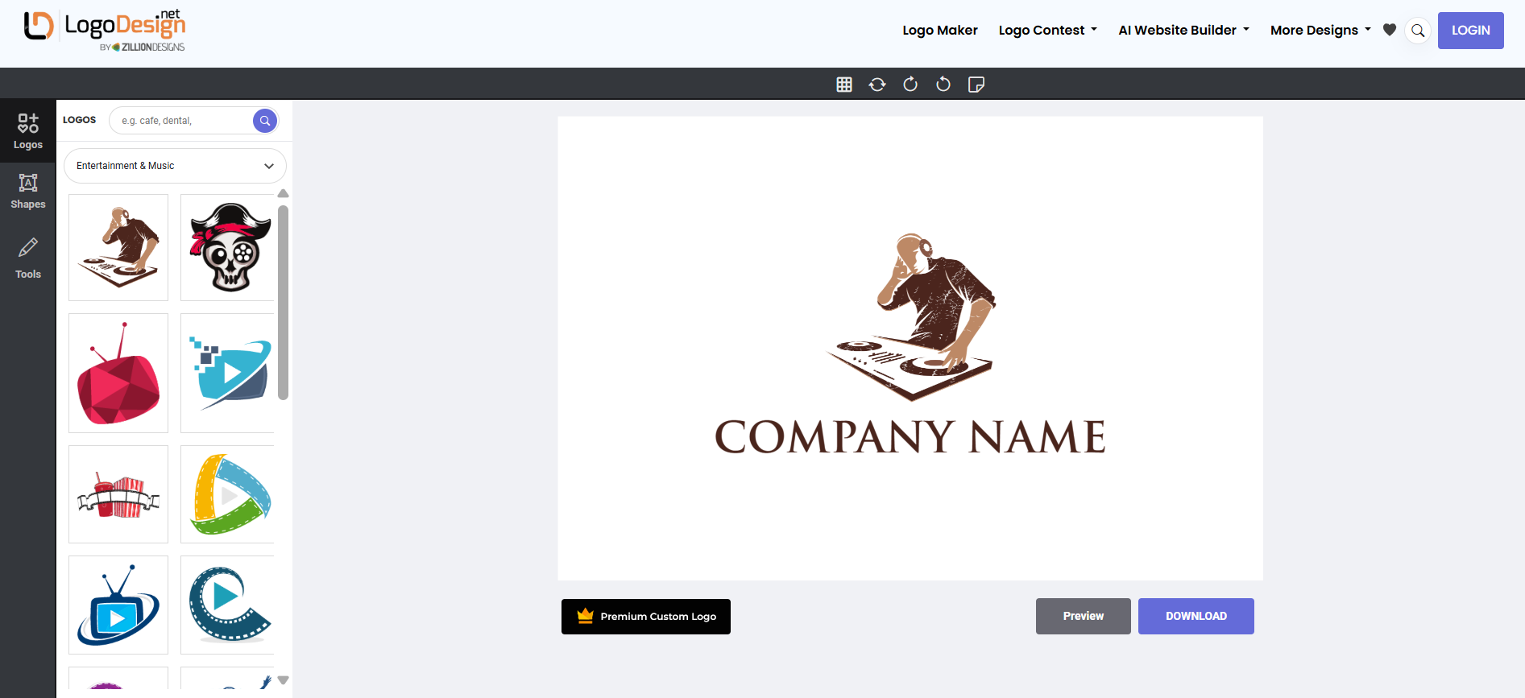
Task: Select the colorful film triangle play logo thumbnail
Action: tap(228, 494)
